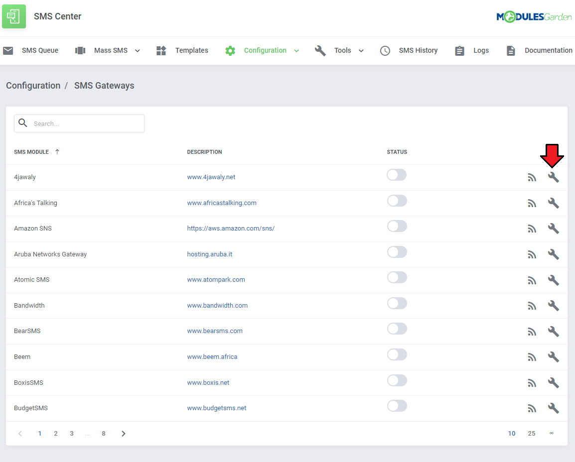Open wrench configuration for Beem
The image size is (575, 462).
point(554,357)
